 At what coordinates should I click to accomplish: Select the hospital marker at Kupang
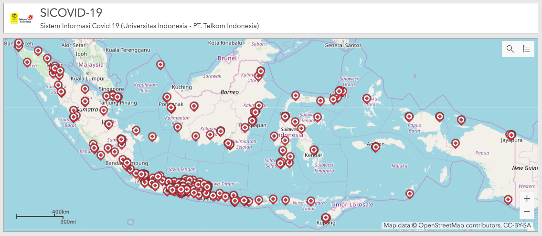(326, 217)
